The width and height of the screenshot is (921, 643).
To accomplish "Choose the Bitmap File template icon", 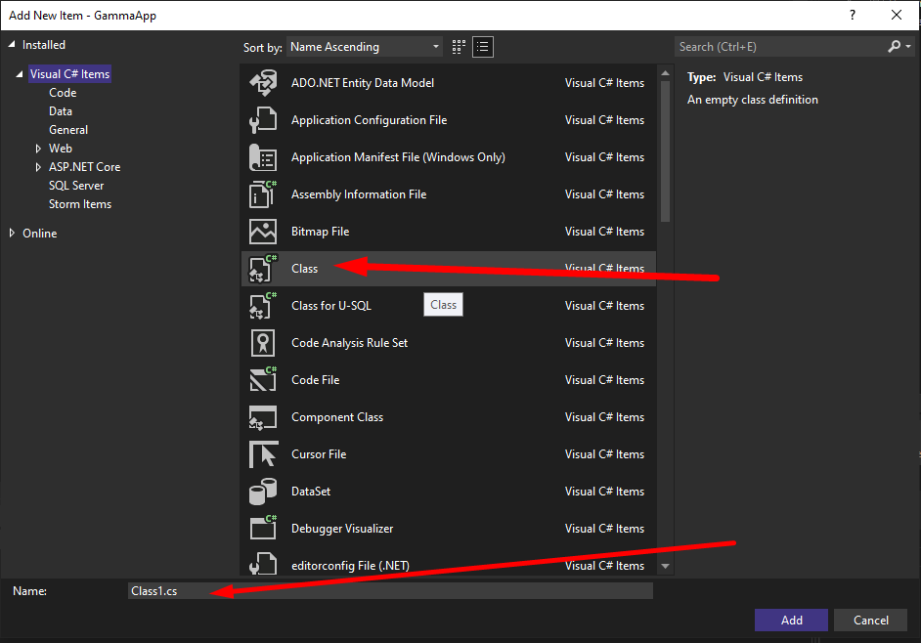I will (x=263, y=232).
